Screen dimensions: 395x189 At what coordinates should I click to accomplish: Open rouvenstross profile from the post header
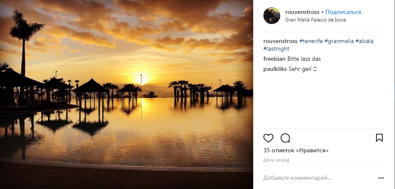tap(302, 12)
